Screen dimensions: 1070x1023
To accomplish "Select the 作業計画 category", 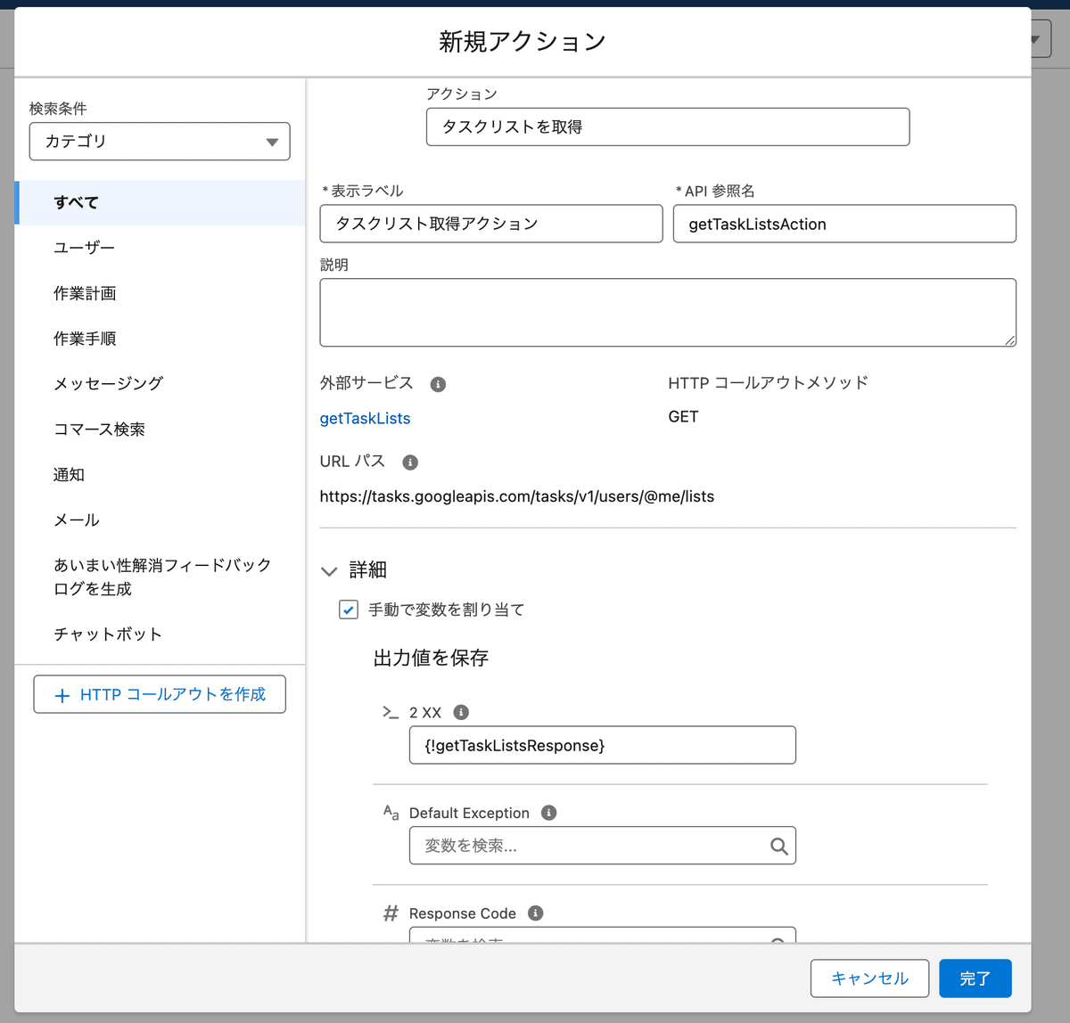I will (160, 293).
